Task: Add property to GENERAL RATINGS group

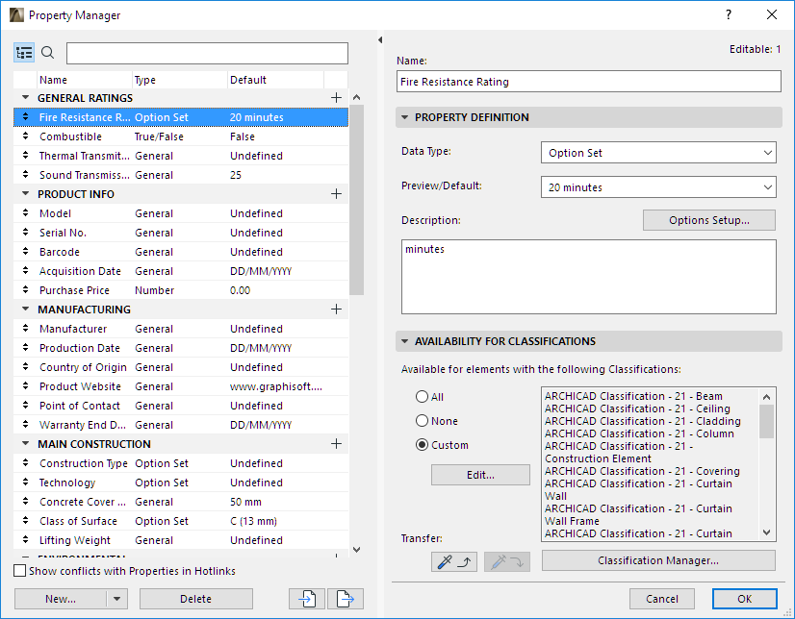Action: point(336,98)
